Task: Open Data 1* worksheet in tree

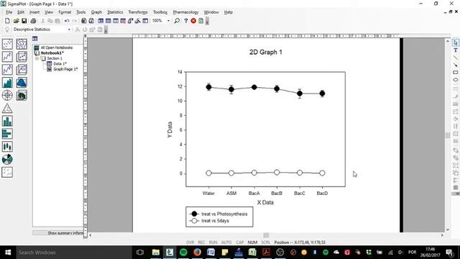Action: pyautogui.click(x=60, y=64)
